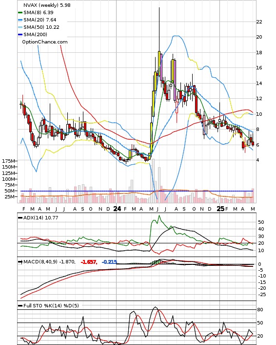Click the 80 stochastic level label
The height and width of the screenshot is (345, 276).
coord(260,310)
